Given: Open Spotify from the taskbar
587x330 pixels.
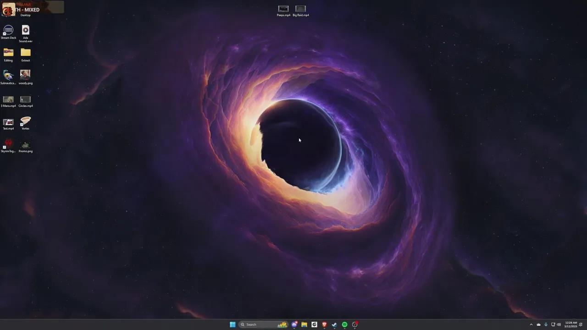Looking at the screenshot, I should [344, 324].
